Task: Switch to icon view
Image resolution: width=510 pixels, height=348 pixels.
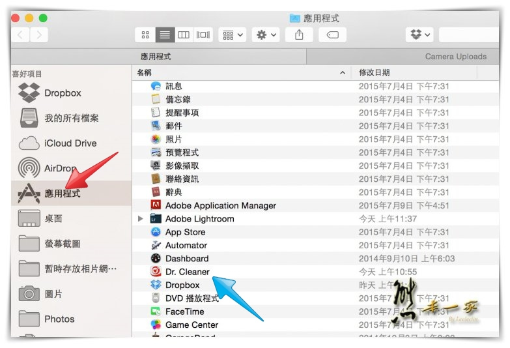Action: point(145,35)
